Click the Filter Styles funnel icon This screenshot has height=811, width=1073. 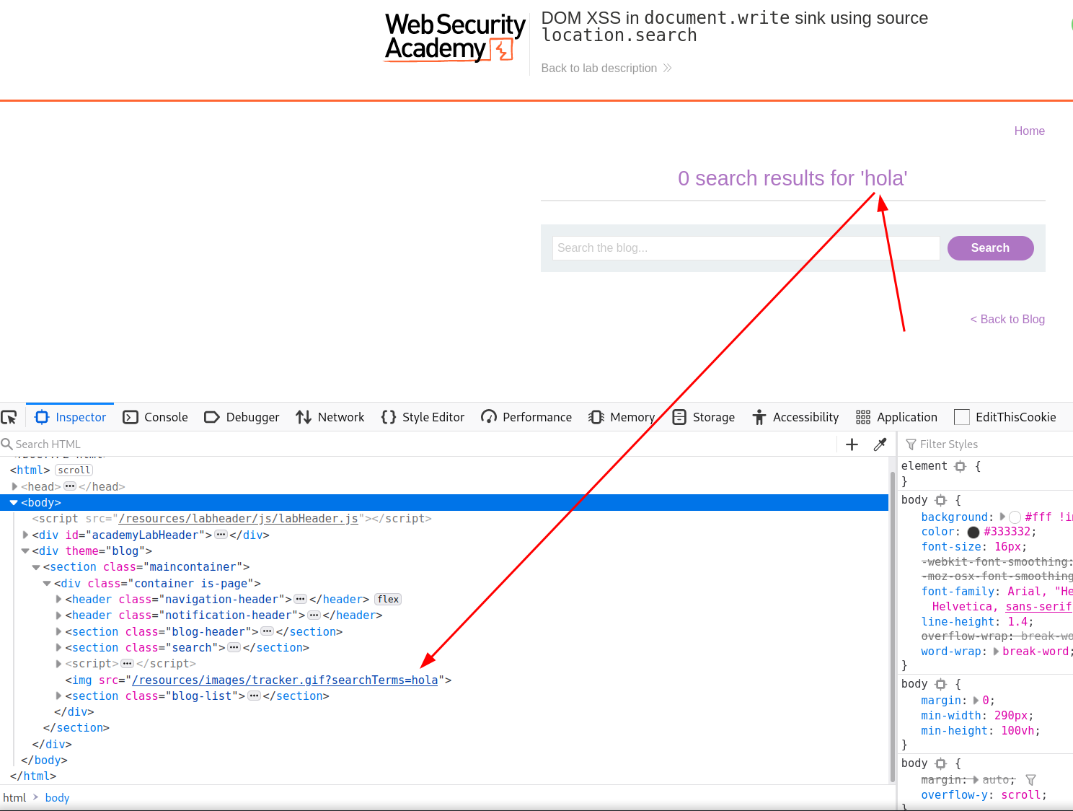[911, 444]
